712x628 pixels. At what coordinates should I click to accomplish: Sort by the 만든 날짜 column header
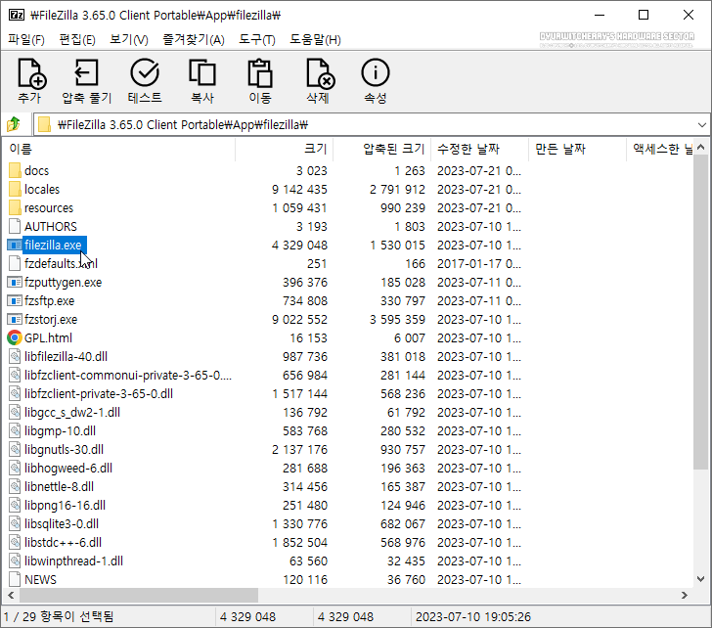coord(578,149)
